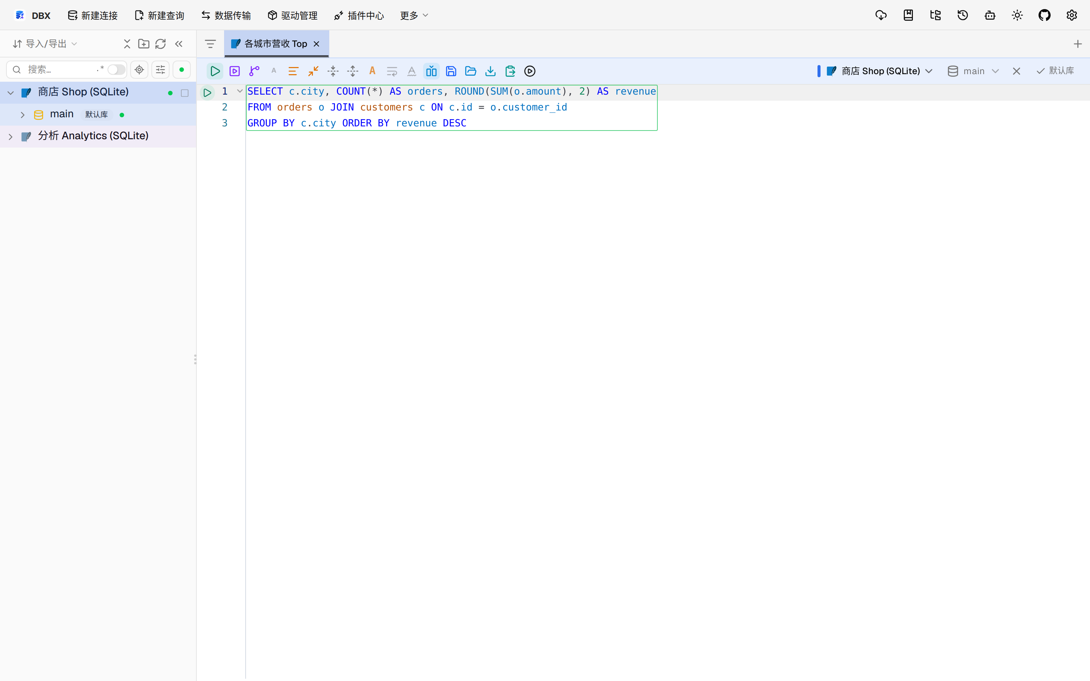Click the large orange letter A icon

click(x=372, y=71)
